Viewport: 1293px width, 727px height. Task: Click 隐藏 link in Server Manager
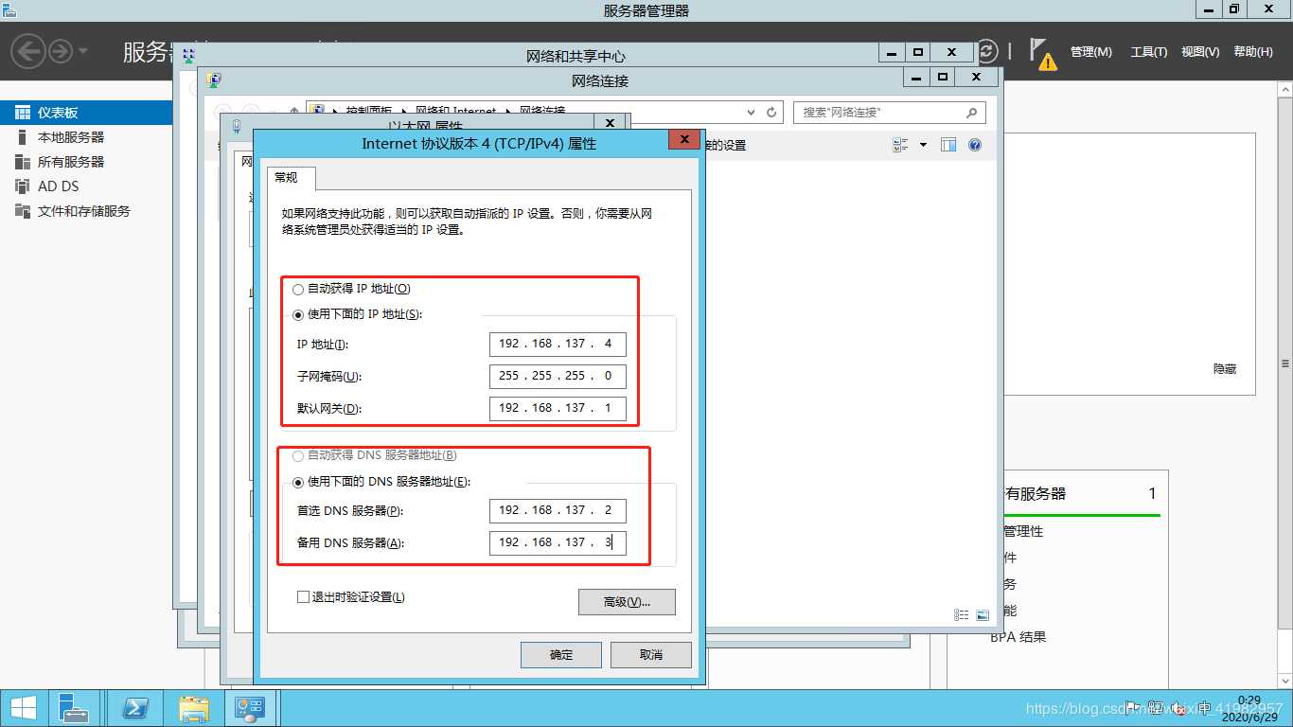(x=1225, y=369)
